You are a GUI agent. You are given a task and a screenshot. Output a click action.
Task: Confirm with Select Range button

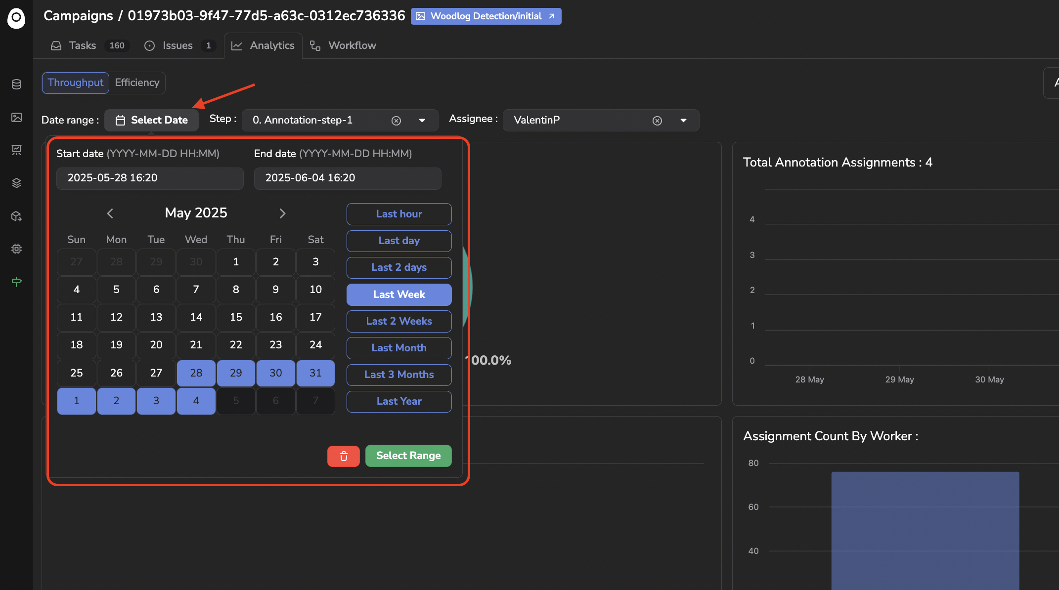click(x=408, y=456)
